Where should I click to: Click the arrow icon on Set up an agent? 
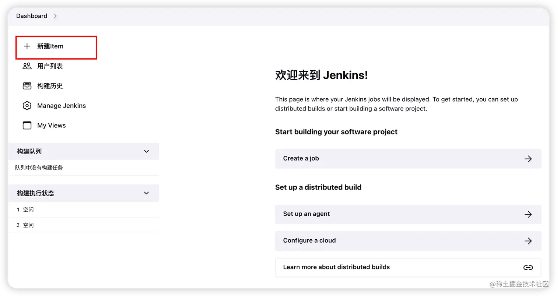pyautogui.click(x=528, y=214)
